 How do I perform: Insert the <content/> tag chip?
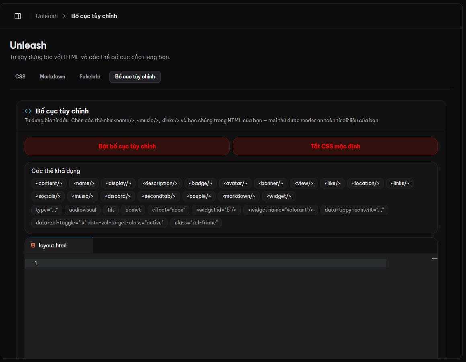(x=49, y=183)
